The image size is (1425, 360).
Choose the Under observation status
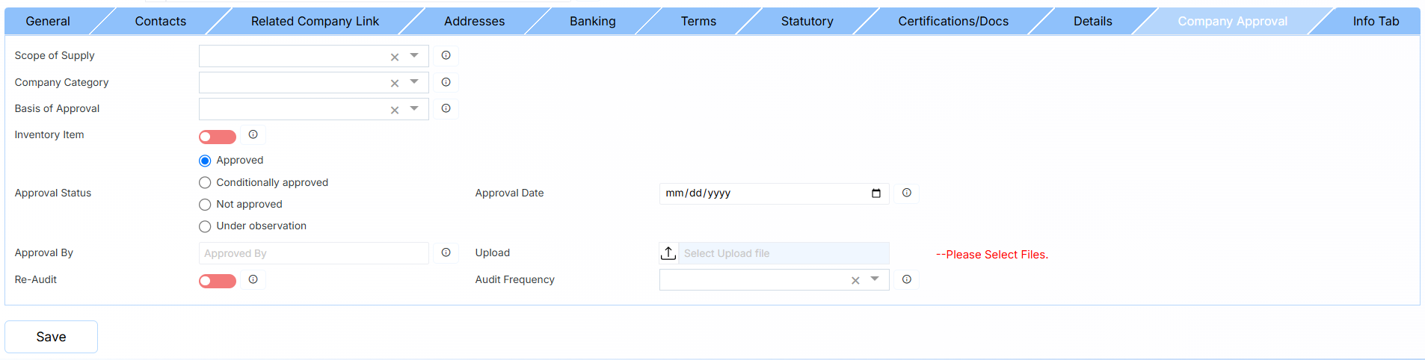(205, 226)
